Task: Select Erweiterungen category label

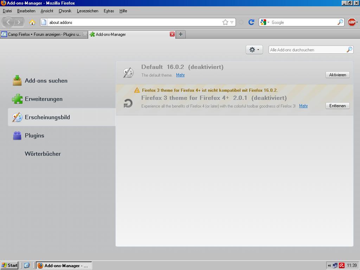Action: (44, 99)
